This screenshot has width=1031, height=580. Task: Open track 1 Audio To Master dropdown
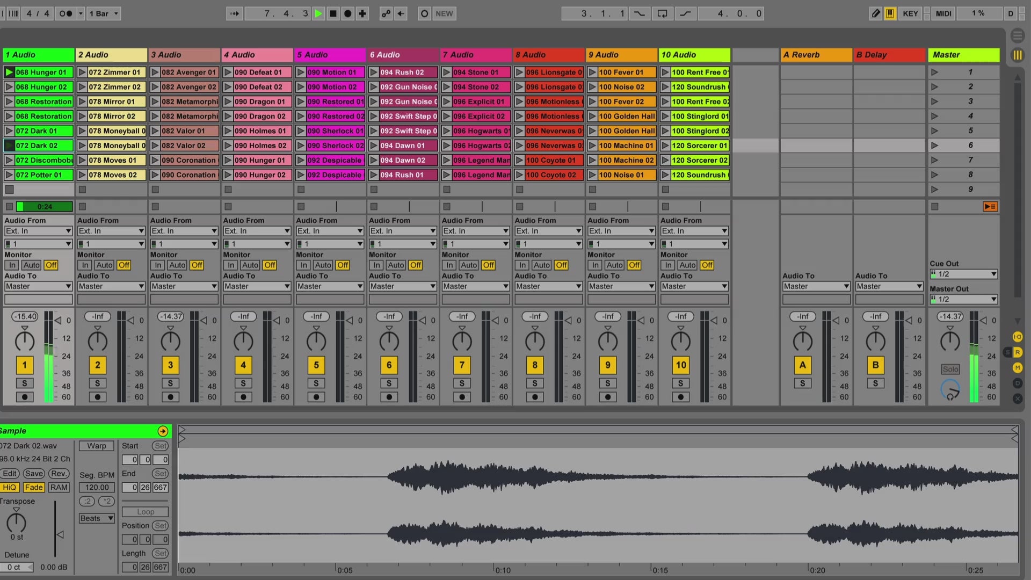tap(38, 286)
